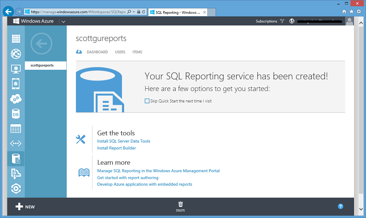Open Web Sites globe icon in sidebar

pyautogui.click(x=16, y=54)
